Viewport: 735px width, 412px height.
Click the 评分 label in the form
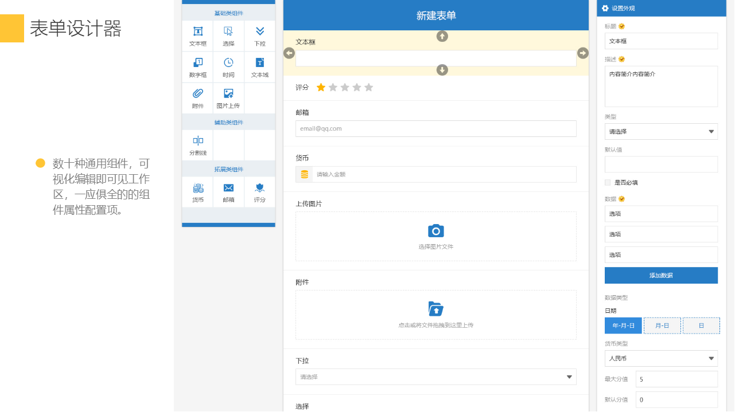pos(302,87)
